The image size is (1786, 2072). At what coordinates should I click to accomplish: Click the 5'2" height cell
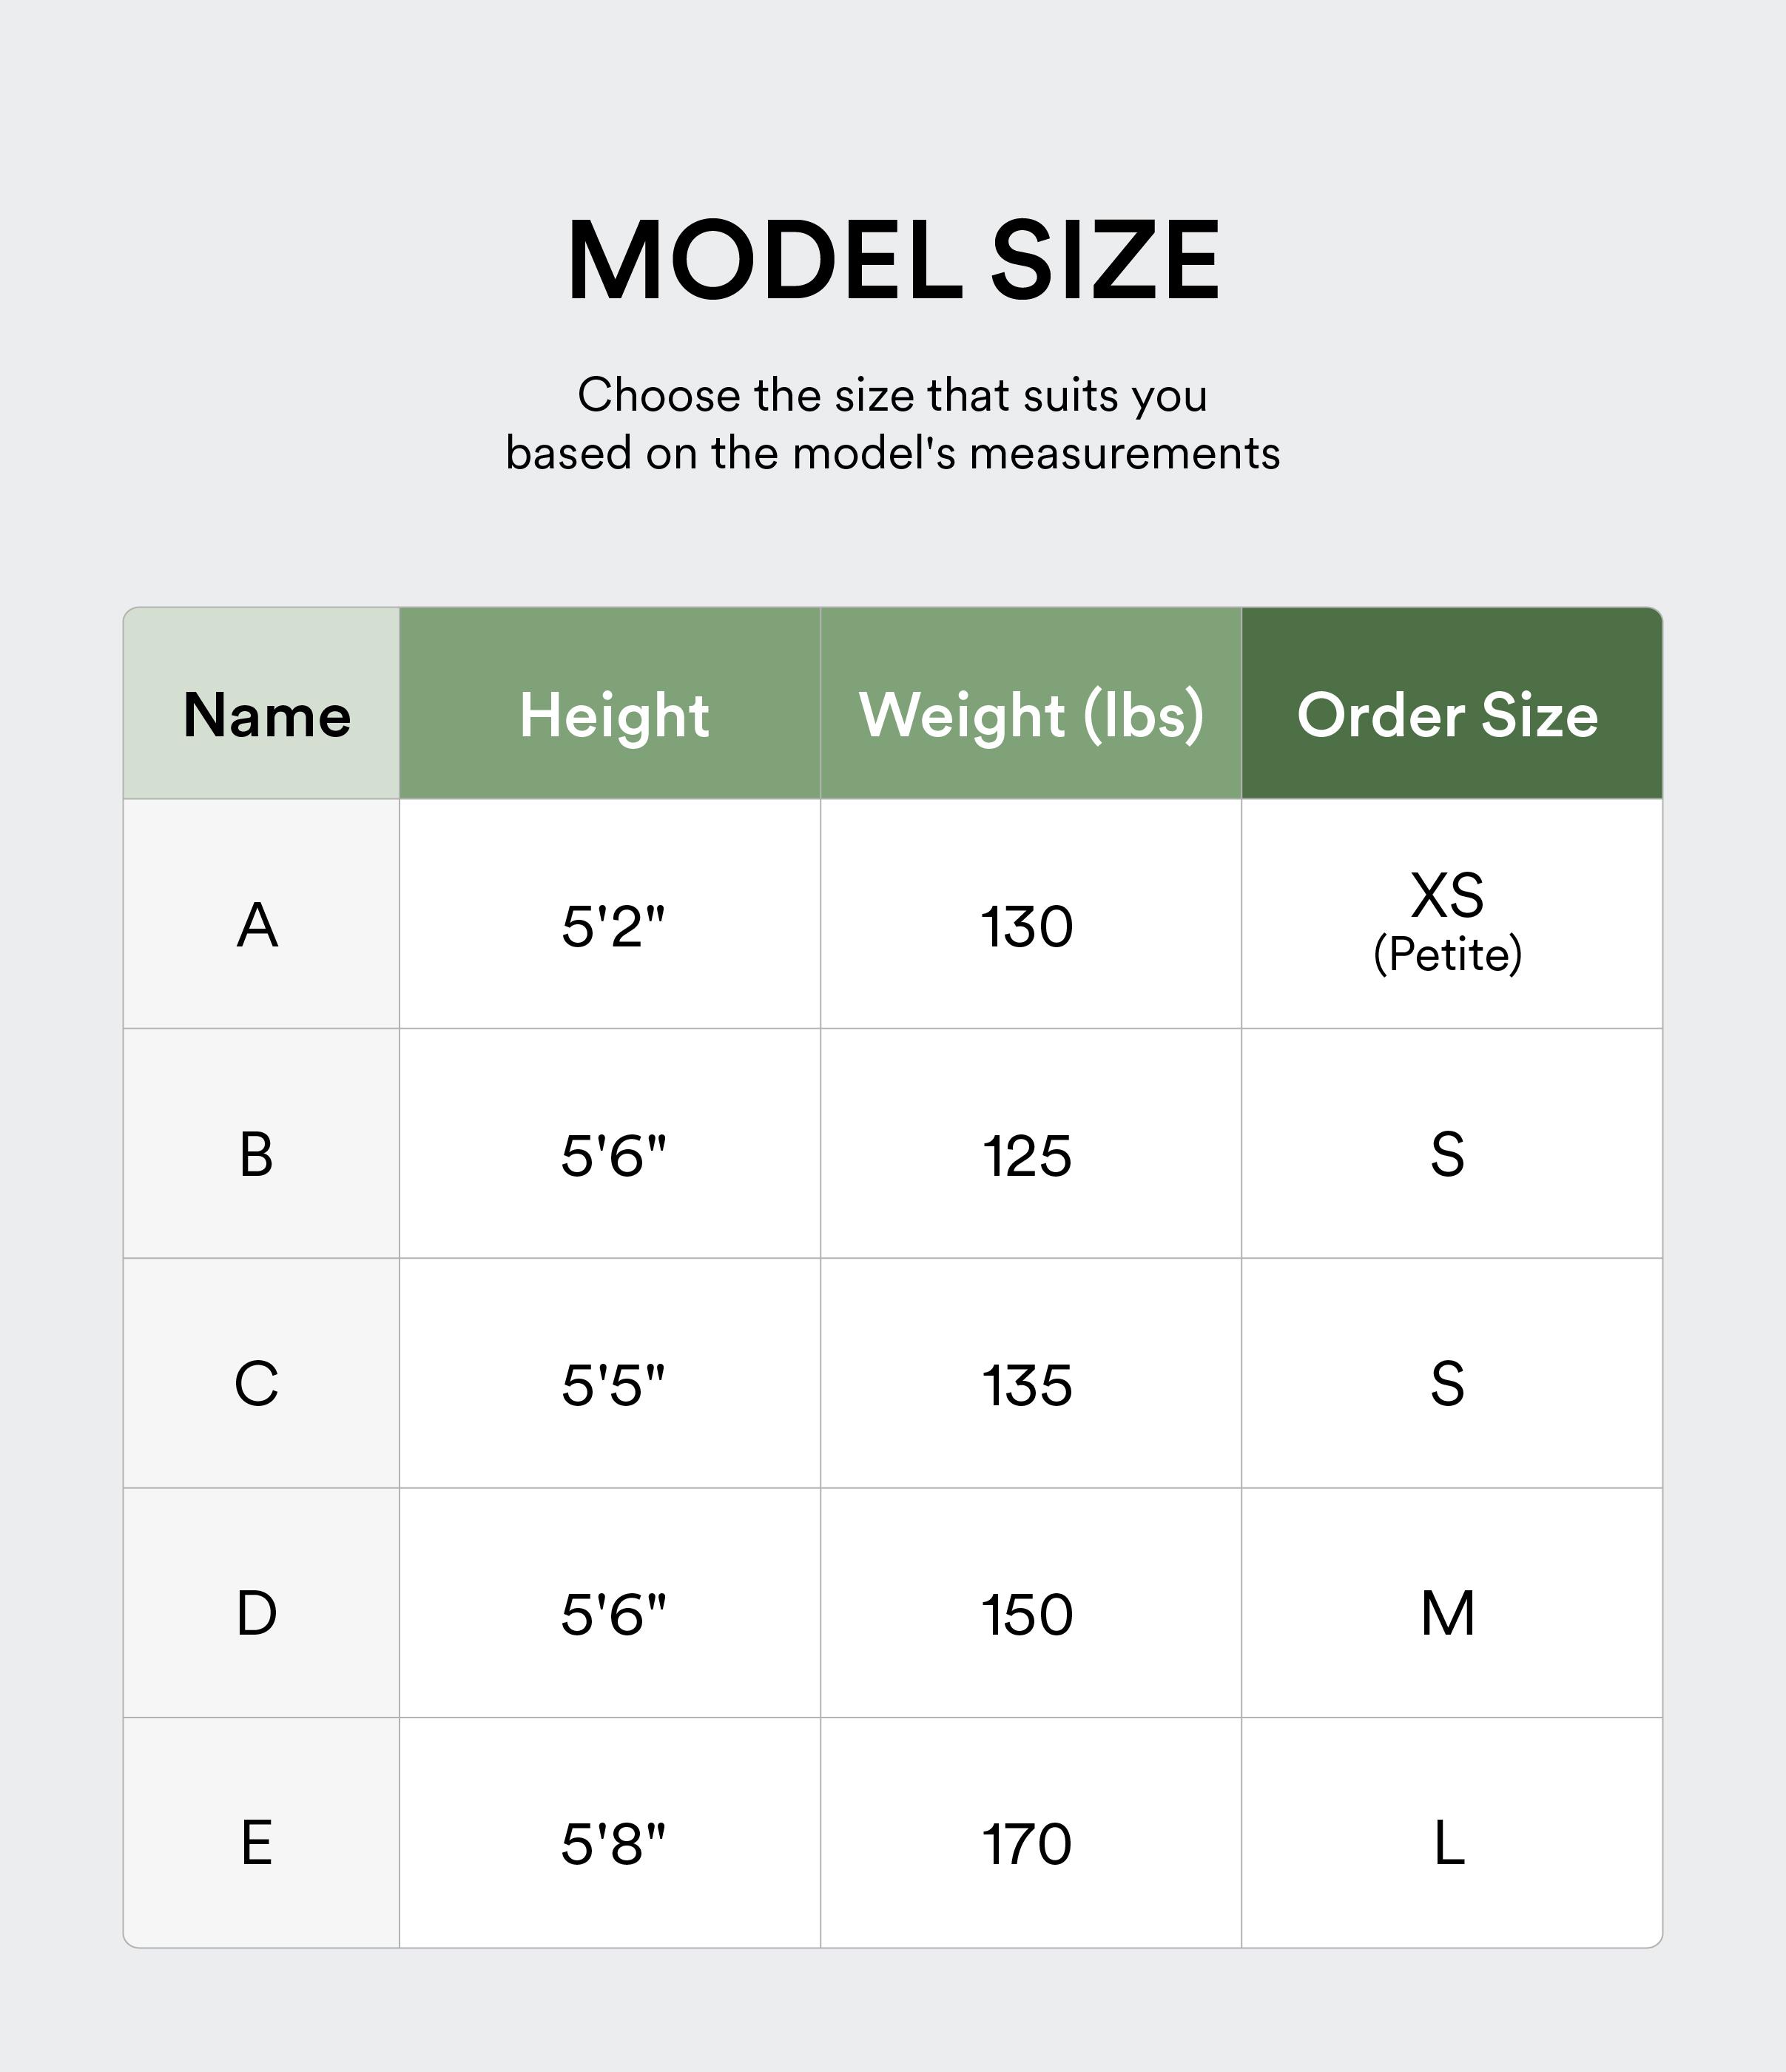point(613,926)
